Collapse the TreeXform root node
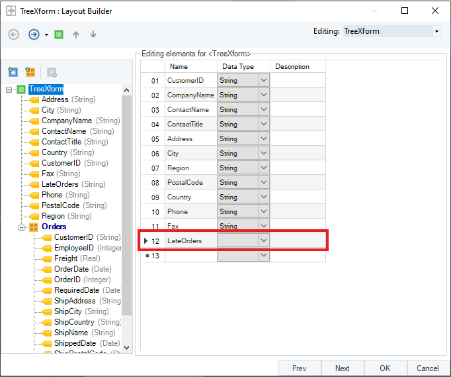Screen dimensions: 451x377 tap(9, 89)
